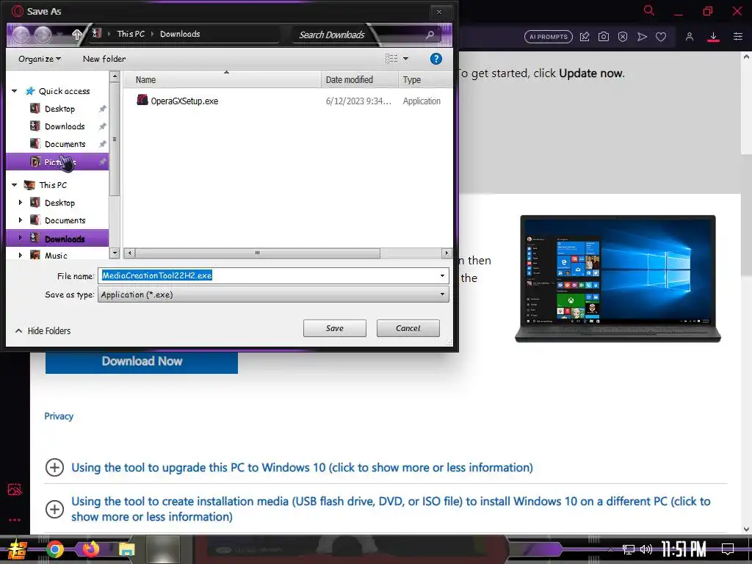Viewport: 752px width, 564px height.
Task: Click the Save button
Action: coord(335,328)
